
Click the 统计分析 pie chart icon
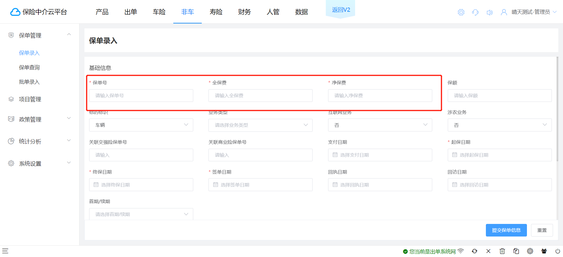point(11,141)
